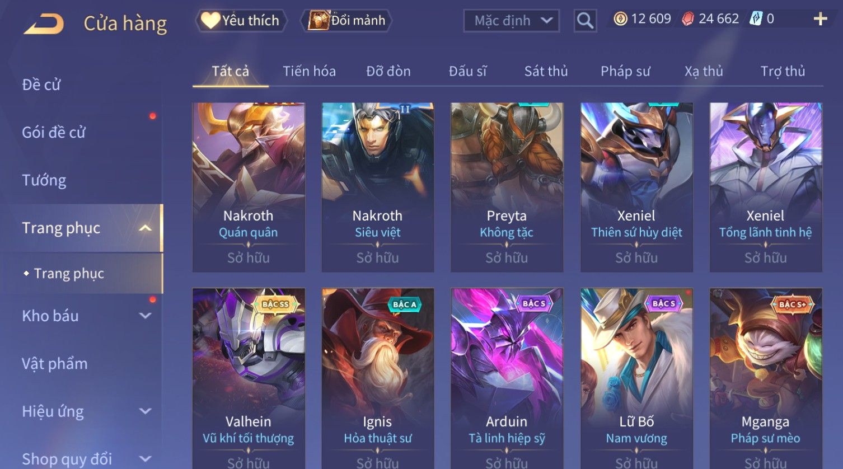
Task: Select Xeniel Thiên sứ hủy diệt skin
Action: point(636,187)
